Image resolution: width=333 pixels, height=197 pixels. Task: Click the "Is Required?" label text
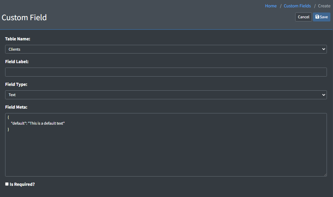pos(22,185)
